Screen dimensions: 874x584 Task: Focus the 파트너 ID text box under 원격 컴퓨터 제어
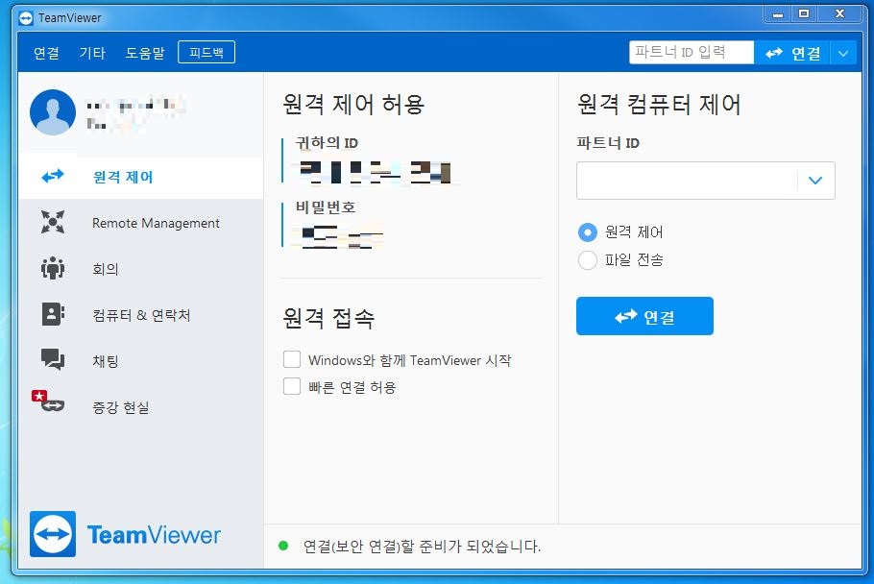(687, 181)
